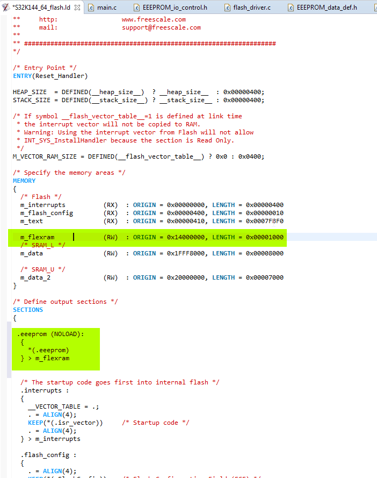Click the file icon on EEEPROM_data_def.h tab

pyautogui.click(x=291, y=8)
